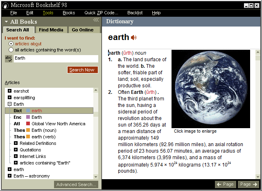
Task: Expand the earsplitting article entry
Action: tap(10, 98)
